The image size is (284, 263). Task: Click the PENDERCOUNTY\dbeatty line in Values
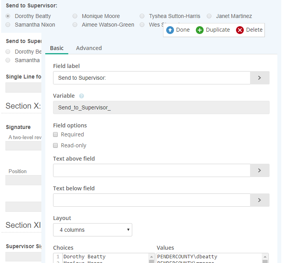(187, 257)
